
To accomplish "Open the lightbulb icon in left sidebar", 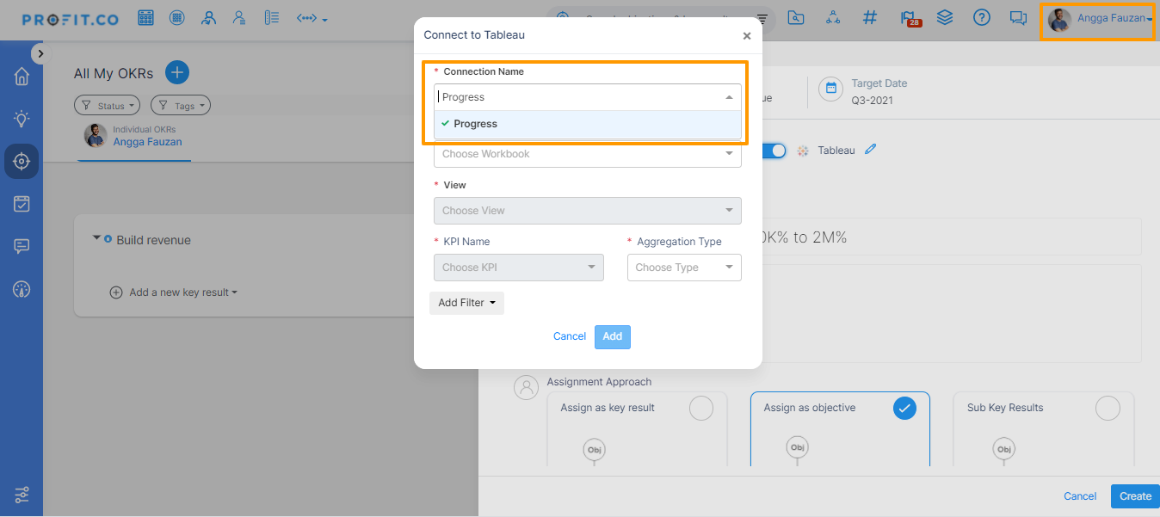I will coord(22,119).
